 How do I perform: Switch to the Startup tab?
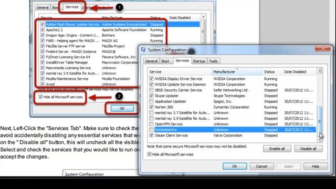tap(199, 61)
